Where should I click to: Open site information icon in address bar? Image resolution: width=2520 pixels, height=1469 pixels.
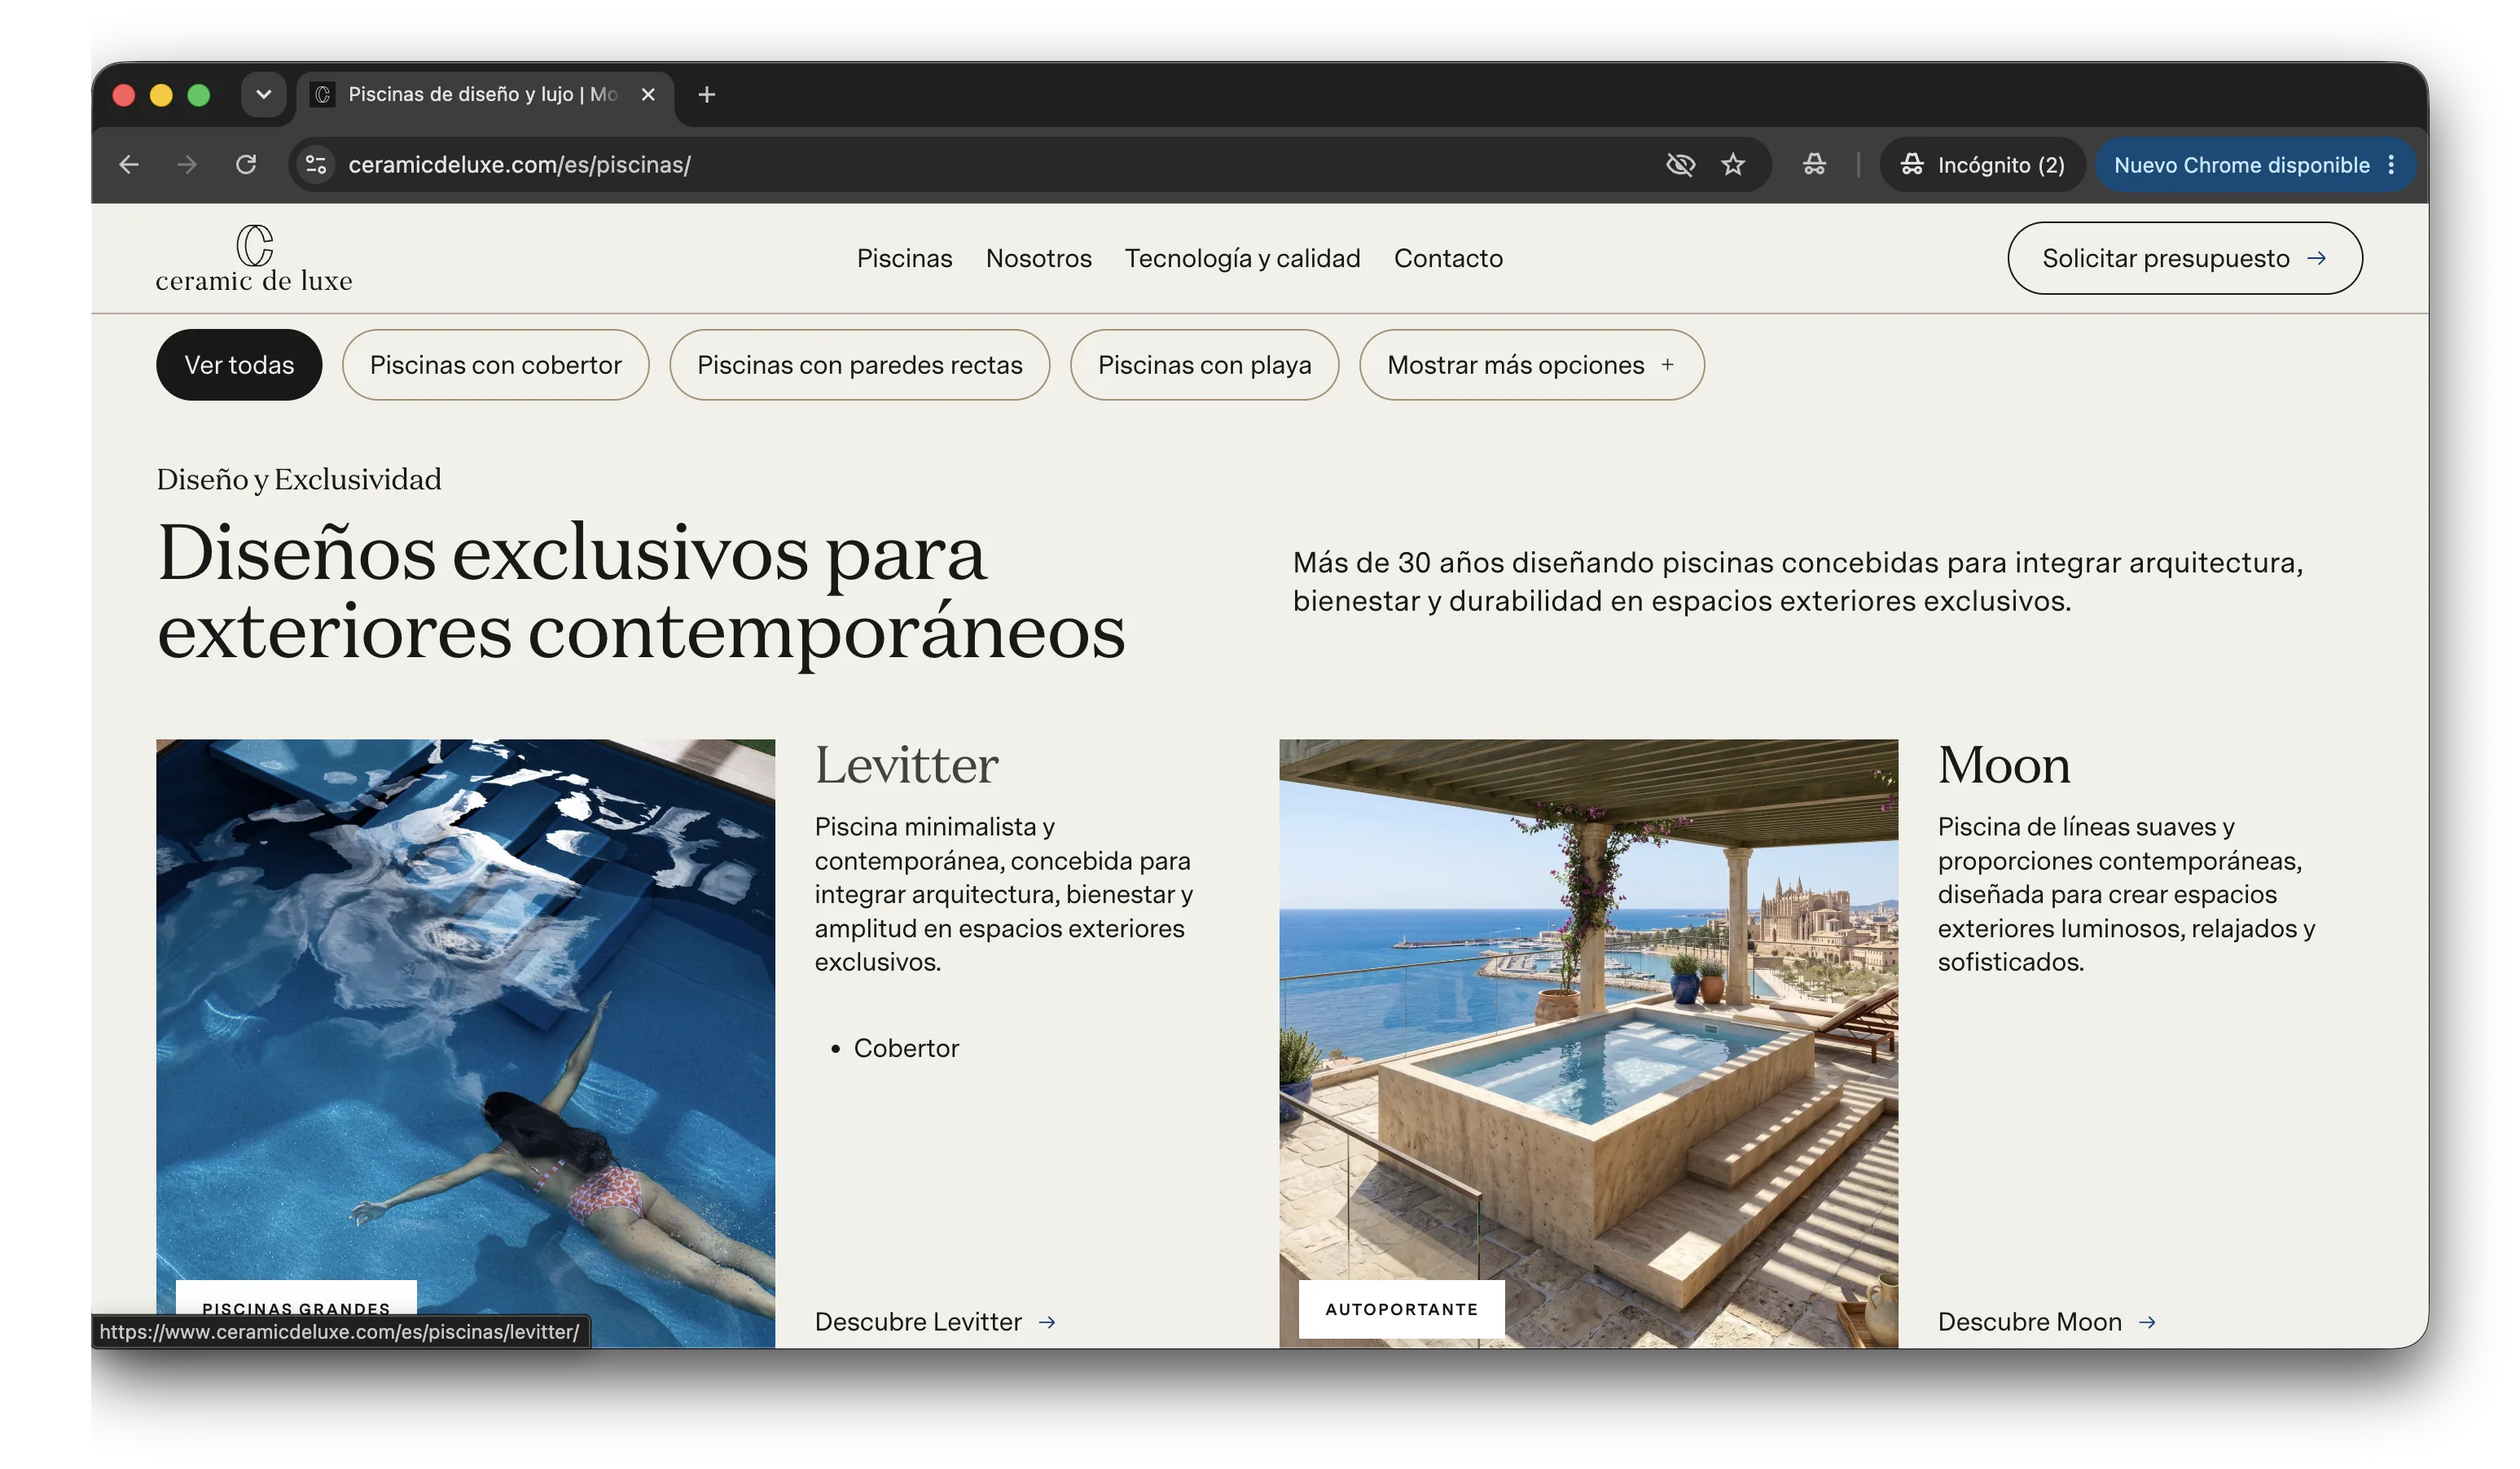[x=316, y=165]
